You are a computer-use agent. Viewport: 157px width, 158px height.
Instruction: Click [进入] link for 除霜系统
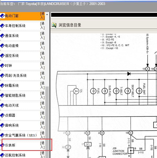[42, 85]
